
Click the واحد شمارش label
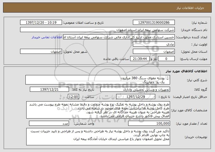(x=84, y=124)
